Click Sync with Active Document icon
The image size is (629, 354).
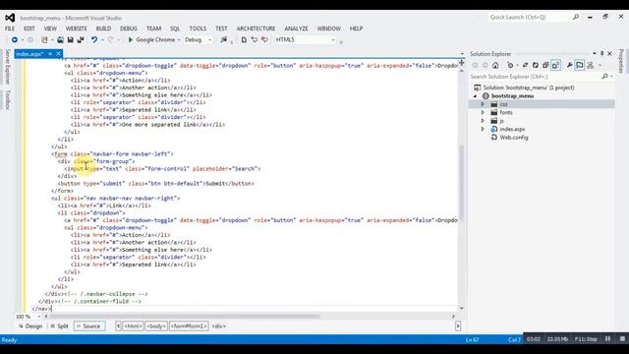pyautogui.click(x=525, y=65)
